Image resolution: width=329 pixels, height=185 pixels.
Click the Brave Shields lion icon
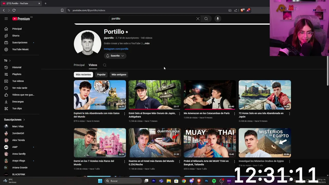coord(242,10)
